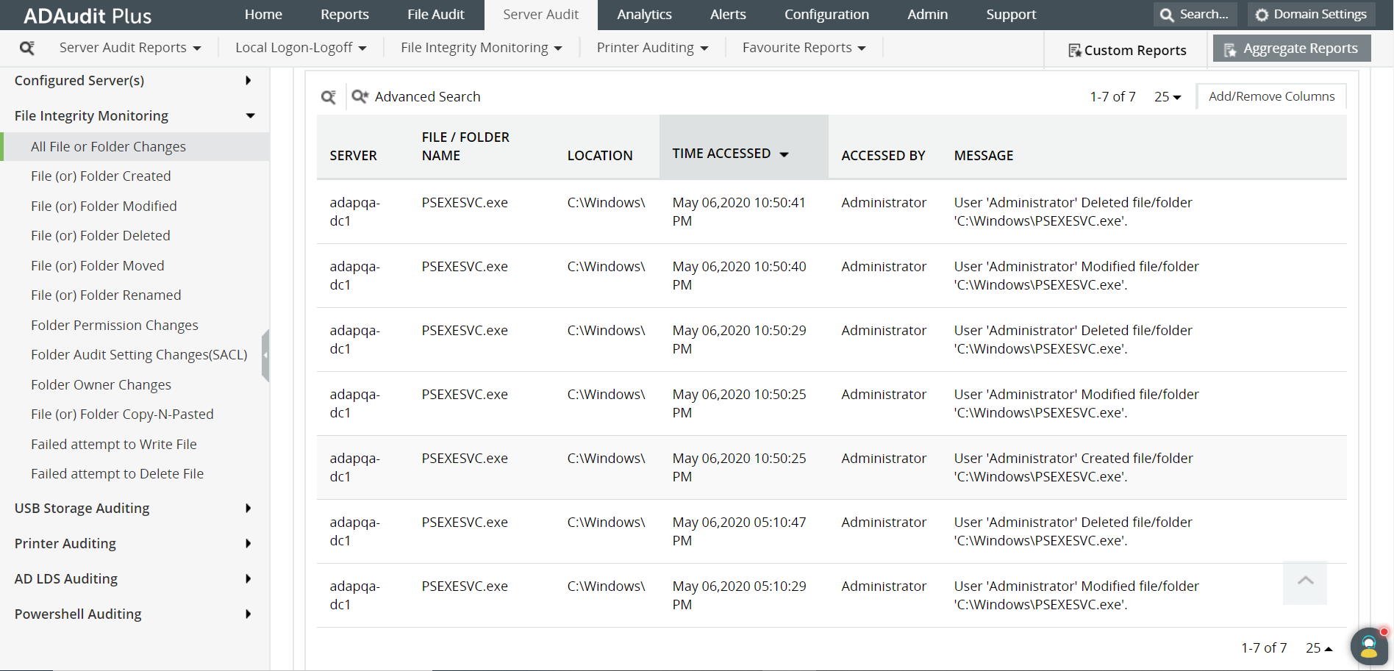Expand Configured Server(s) section

[249, 80]
